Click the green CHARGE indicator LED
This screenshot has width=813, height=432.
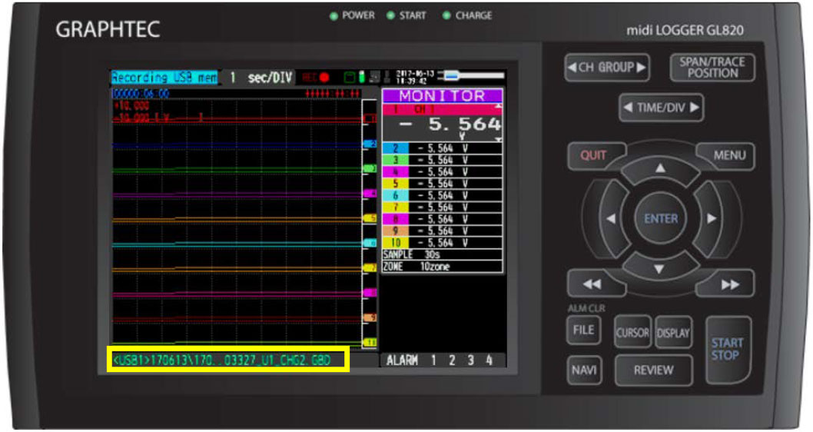pos(446,15)
